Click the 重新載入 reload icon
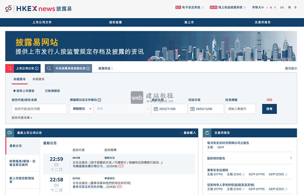Screen dimensions: 304x195 (182, 133)
